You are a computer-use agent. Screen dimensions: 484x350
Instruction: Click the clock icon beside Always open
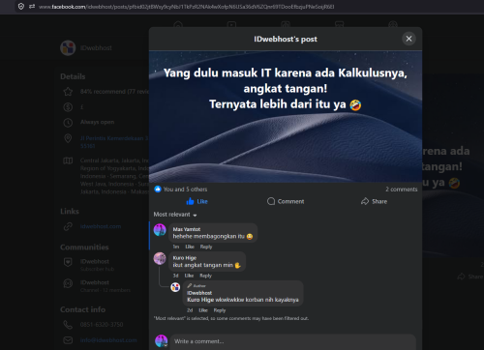point(68,123)
